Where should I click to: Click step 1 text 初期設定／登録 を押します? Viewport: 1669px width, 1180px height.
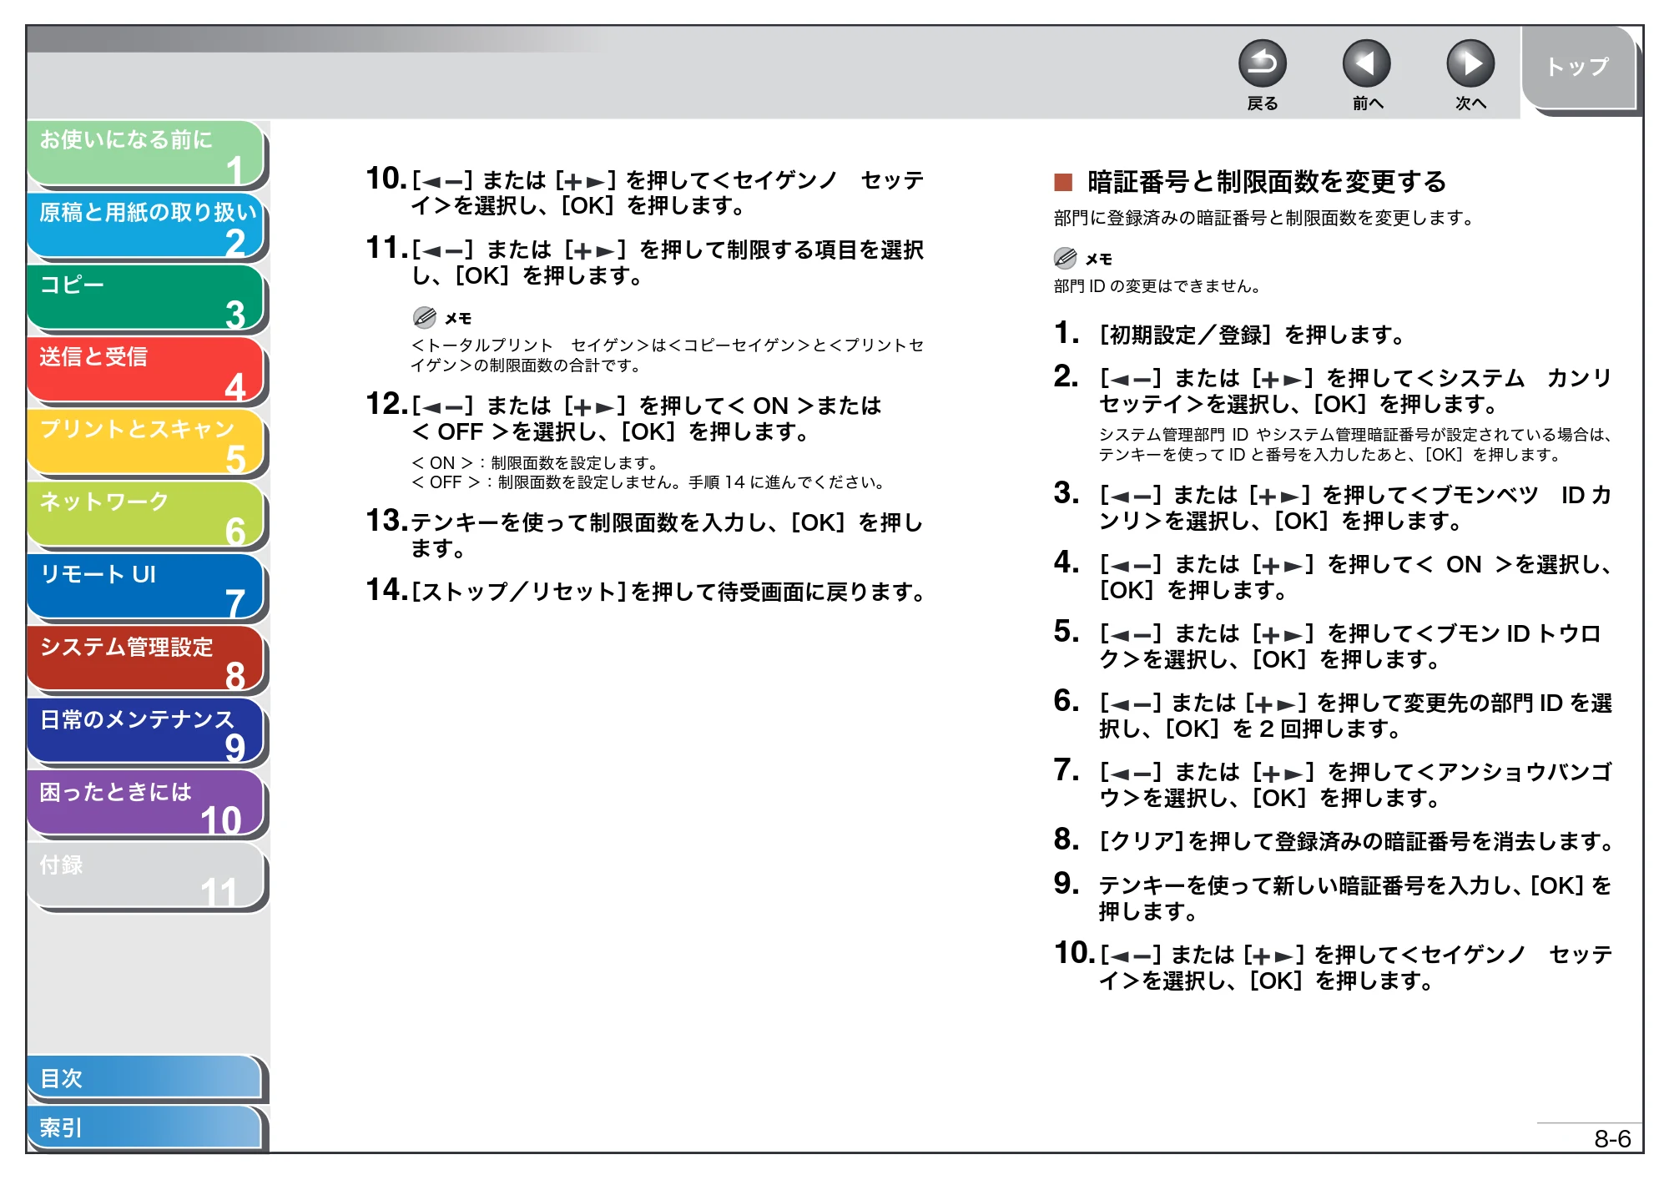click(x=1252, y=335)
